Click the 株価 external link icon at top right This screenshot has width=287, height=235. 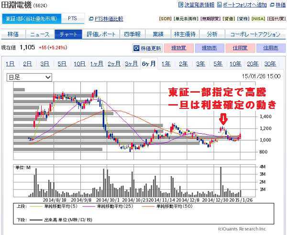tap(273, 5)
